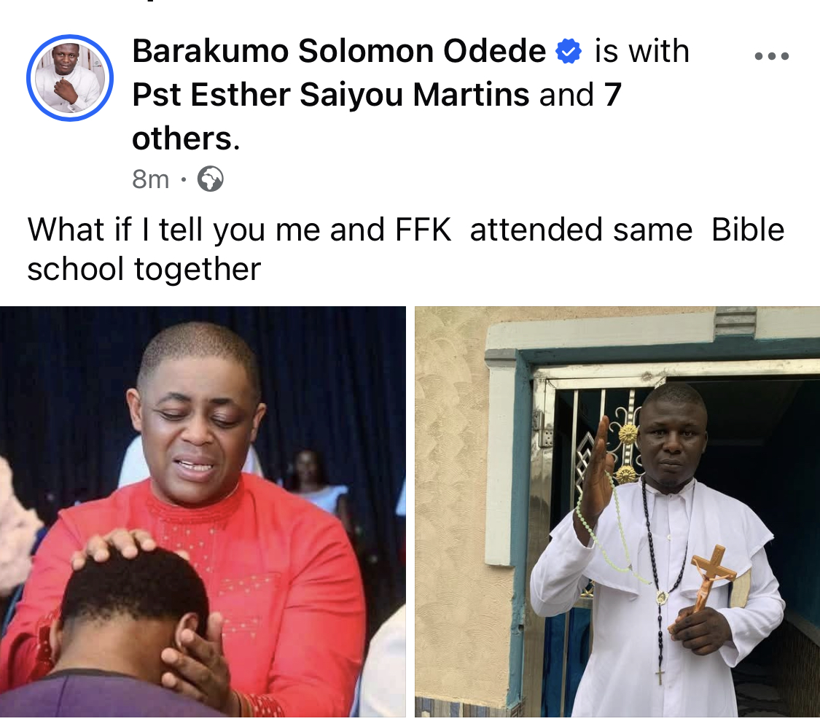
Task: Open Barakumo's circular profile picture
Action: point(69,78)
